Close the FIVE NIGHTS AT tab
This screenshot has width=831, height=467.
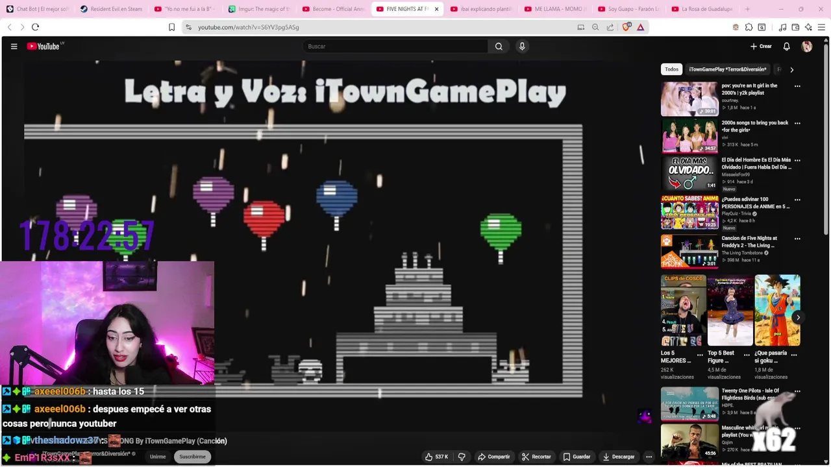[436, 9]
